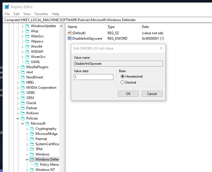Select the ODBC folder icon
212x172 pixels.
(23, 93)
